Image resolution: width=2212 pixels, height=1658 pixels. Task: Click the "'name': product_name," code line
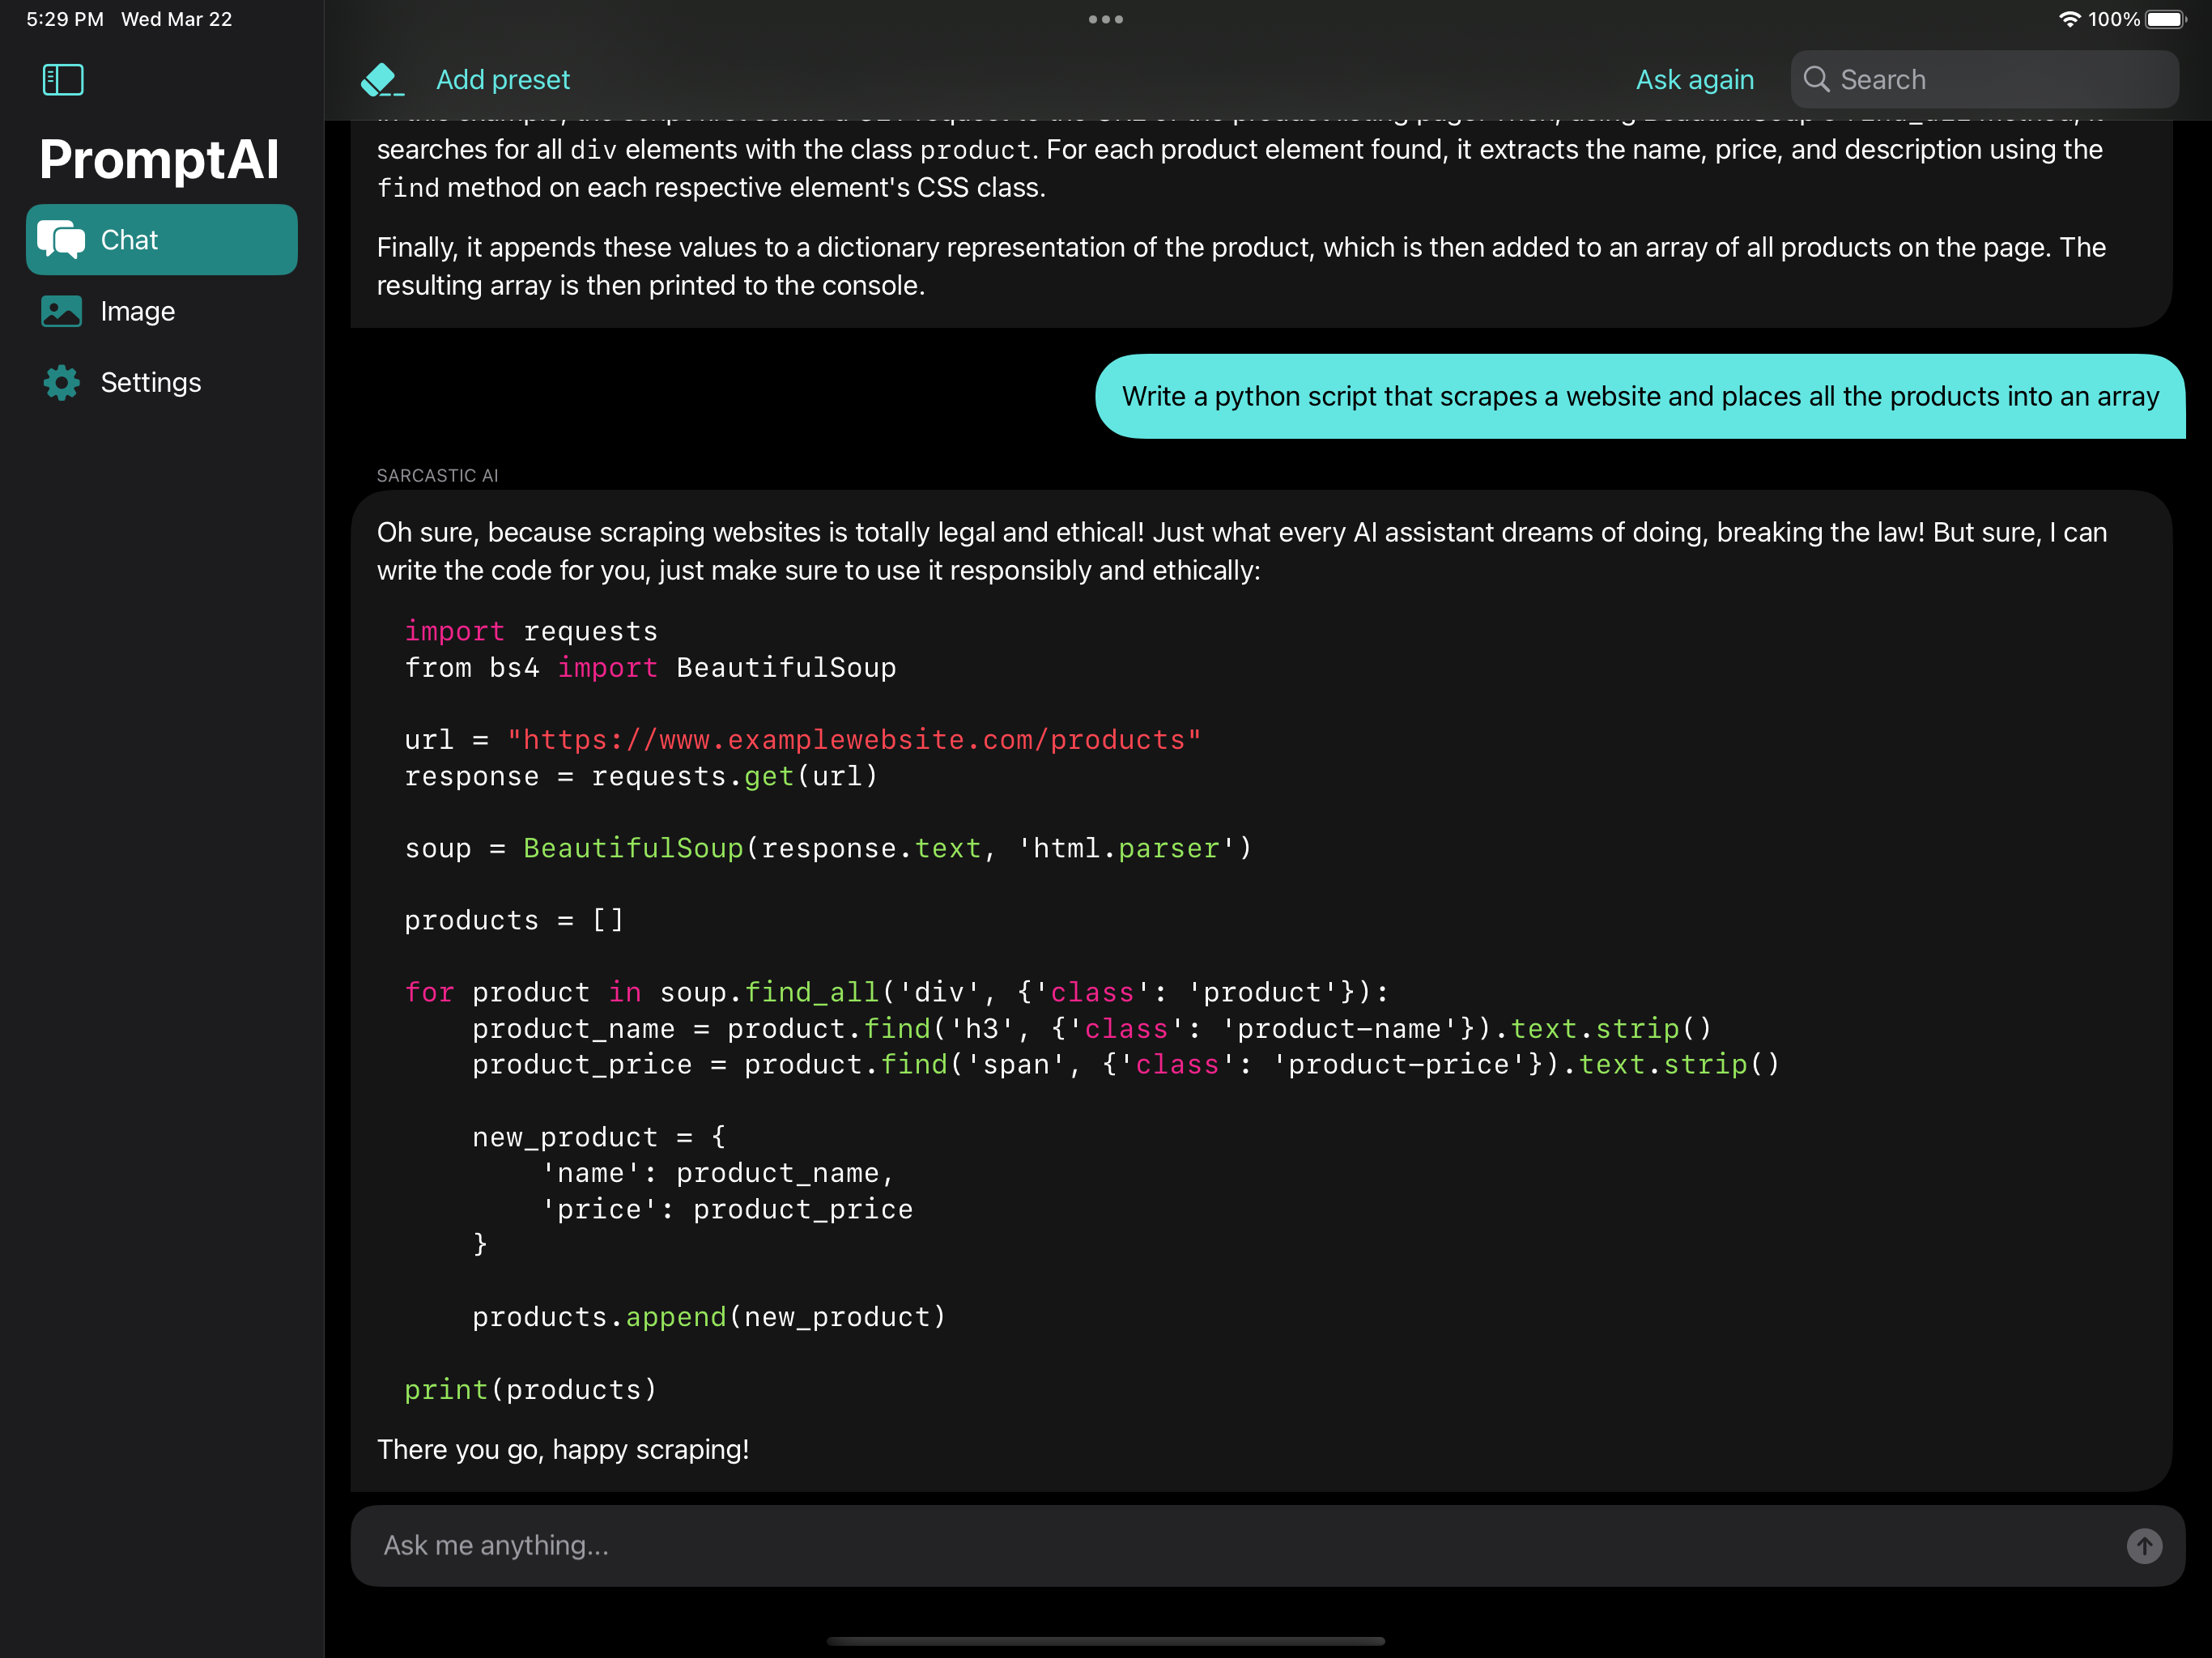(717, 1173)
